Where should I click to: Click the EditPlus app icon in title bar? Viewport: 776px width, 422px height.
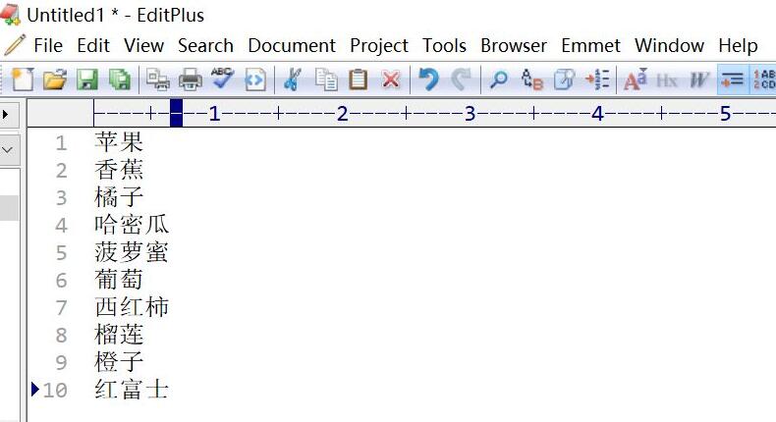[x=11, y=15]
